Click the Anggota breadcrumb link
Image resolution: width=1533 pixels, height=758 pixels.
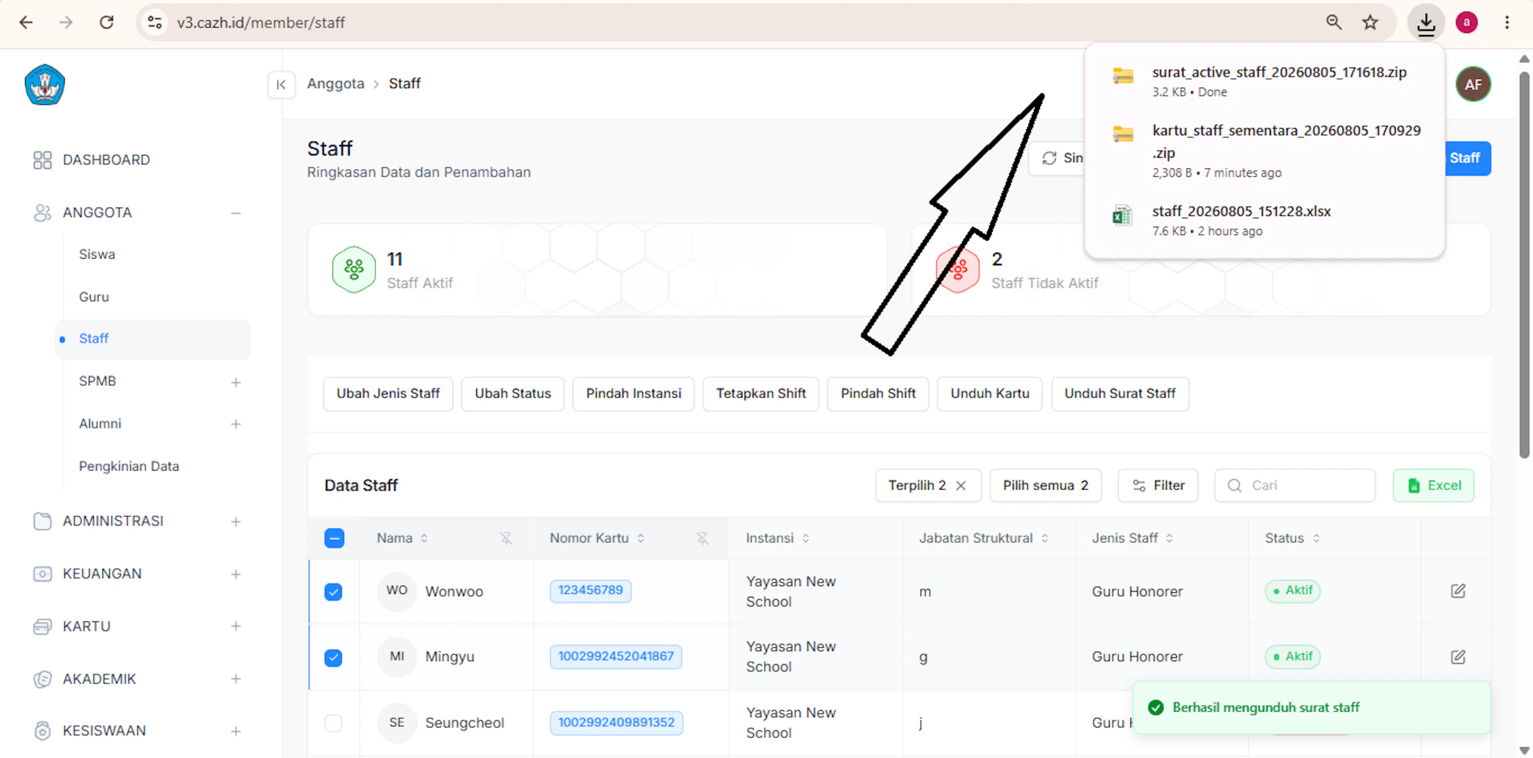[336, 84]
